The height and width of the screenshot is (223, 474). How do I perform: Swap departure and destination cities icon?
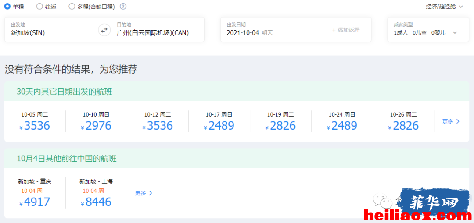pyautogui.click(x=104, y=30)
